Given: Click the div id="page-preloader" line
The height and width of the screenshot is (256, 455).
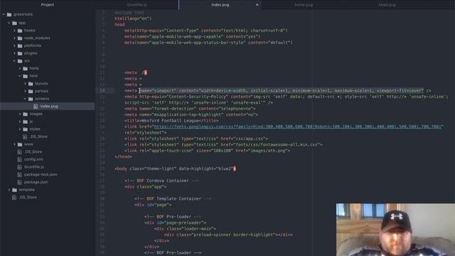Looking at the screenshot, I should (176, 223).
